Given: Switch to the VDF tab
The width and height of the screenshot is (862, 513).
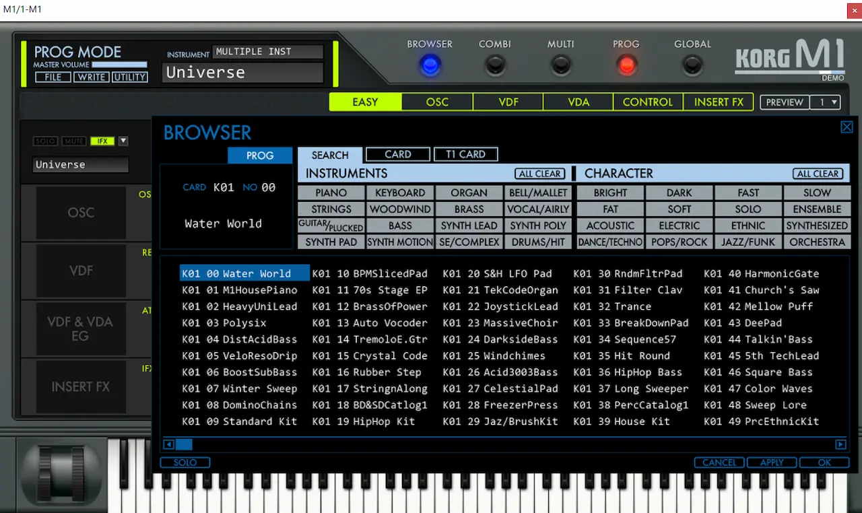Looking at the screenshot, I should point(508,102).
